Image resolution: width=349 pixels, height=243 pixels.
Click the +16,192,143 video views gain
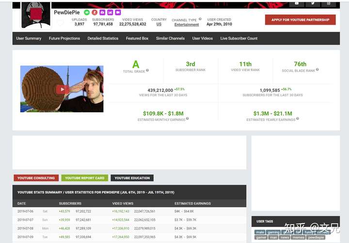point(121,212)
